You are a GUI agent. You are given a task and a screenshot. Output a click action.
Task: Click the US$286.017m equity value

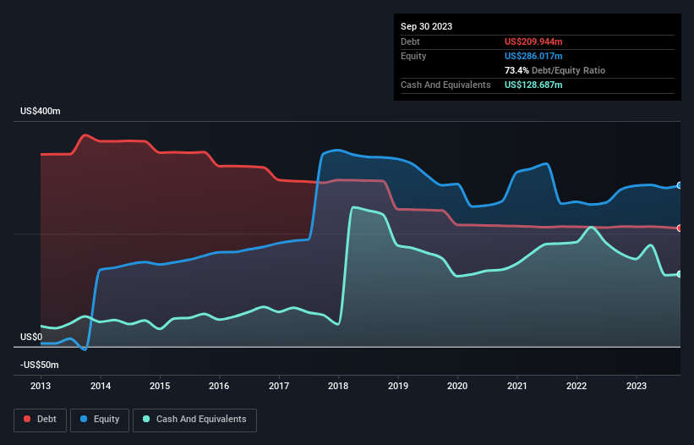[x=533, y=56]
